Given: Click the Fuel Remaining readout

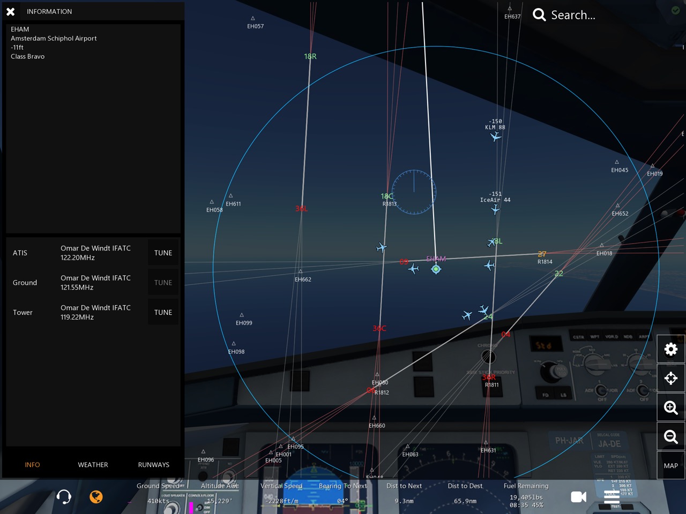Looking at the screenshot, I should [x=526, y=495].
